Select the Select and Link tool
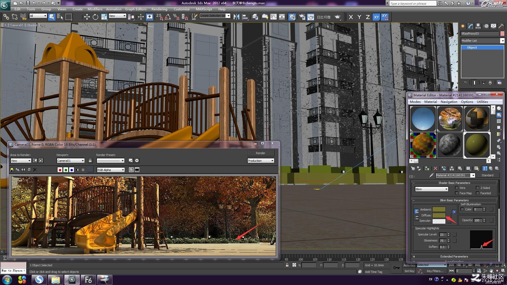The image size is (507, 285). 6,17
